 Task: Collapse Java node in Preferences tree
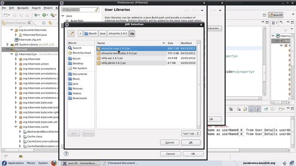point(63,16)
